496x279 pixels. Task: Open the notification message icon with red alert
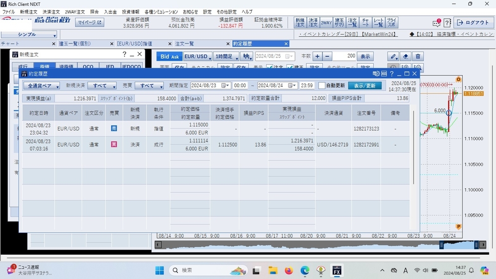[x=436, y=23]
